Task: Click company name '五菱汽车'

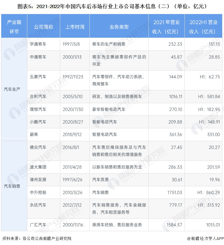Action: [x=38, y=77]
